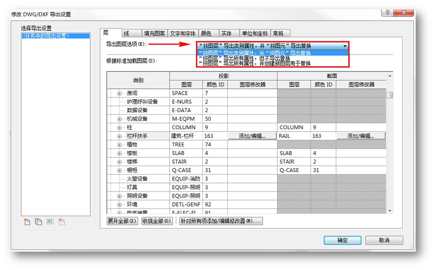
Task: Click the M-EQPM layer cell
Action: [186, 119]
